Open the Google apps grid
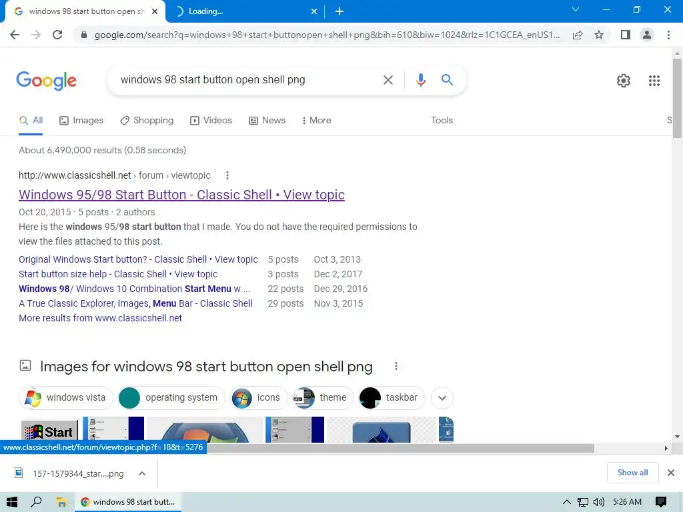 [x=654, y=81]
